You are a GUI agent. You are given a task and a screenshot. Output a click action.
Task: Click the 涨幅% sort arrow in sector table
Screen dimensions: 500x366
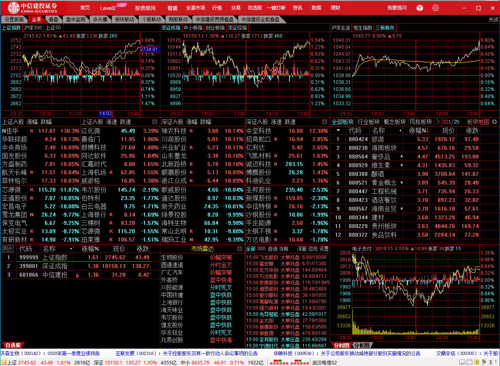tap(427, 131)
